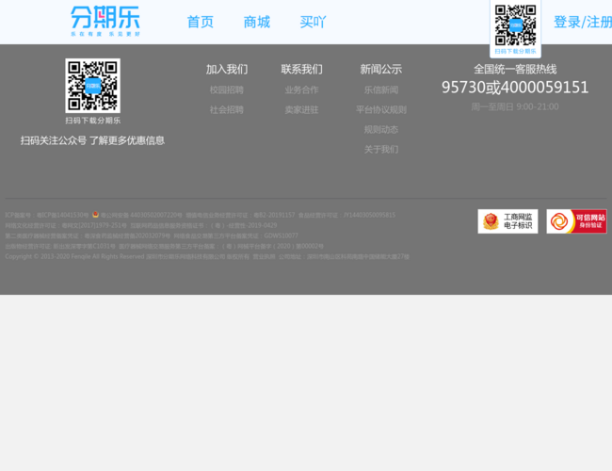Click the 分期乐 logo in the header
This screenshot has width=612, height=471.
(x=105, y=21)
